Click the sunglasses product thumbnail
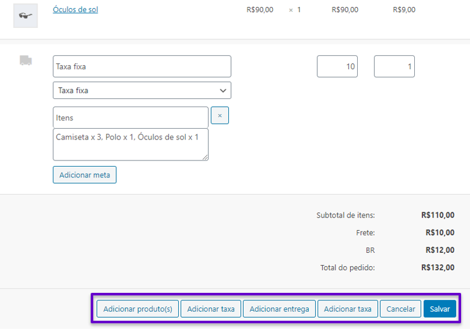This screenshot has height=329, width=470. pos(25,16)
